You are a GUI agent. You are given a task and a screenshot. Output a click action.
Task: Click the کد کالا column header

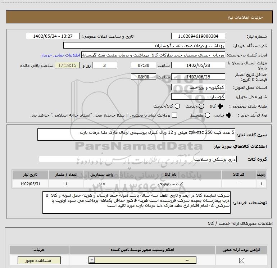coord(239,174)
